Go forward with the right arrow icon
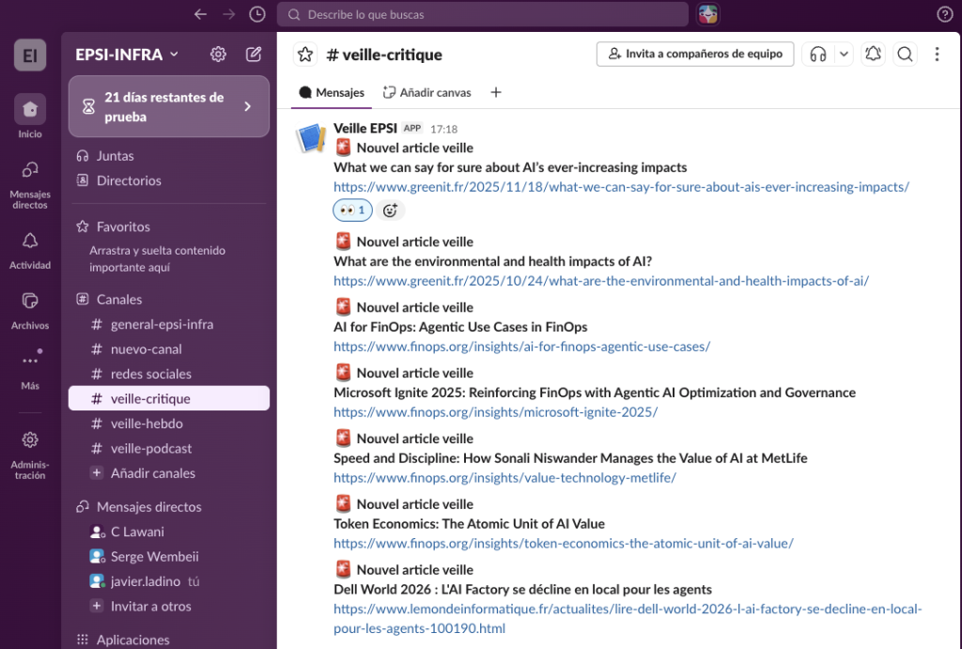Screen dimensions: 962x649 tap(228, 14)
